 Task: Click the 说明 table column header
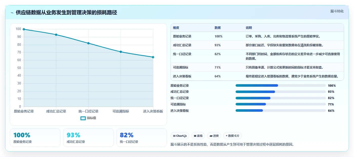coord(249,28)
